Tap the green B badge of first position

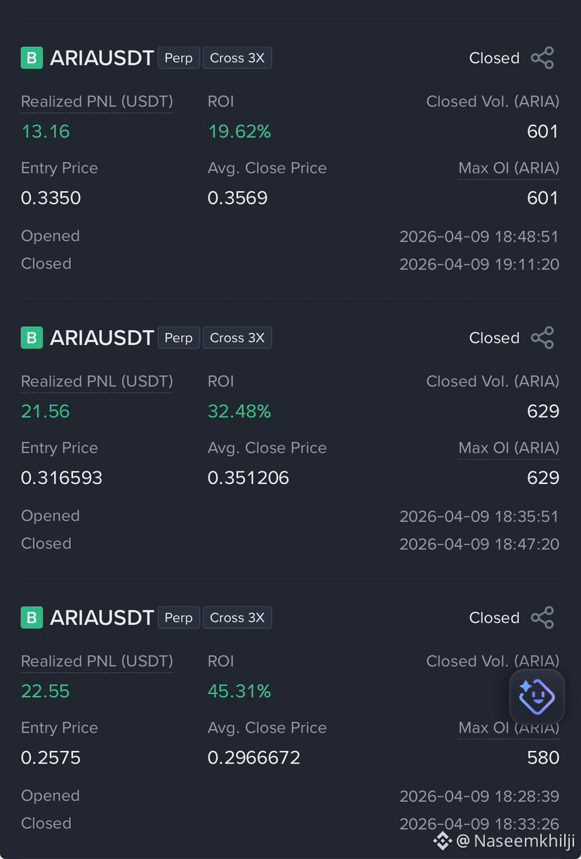(32, 58)
